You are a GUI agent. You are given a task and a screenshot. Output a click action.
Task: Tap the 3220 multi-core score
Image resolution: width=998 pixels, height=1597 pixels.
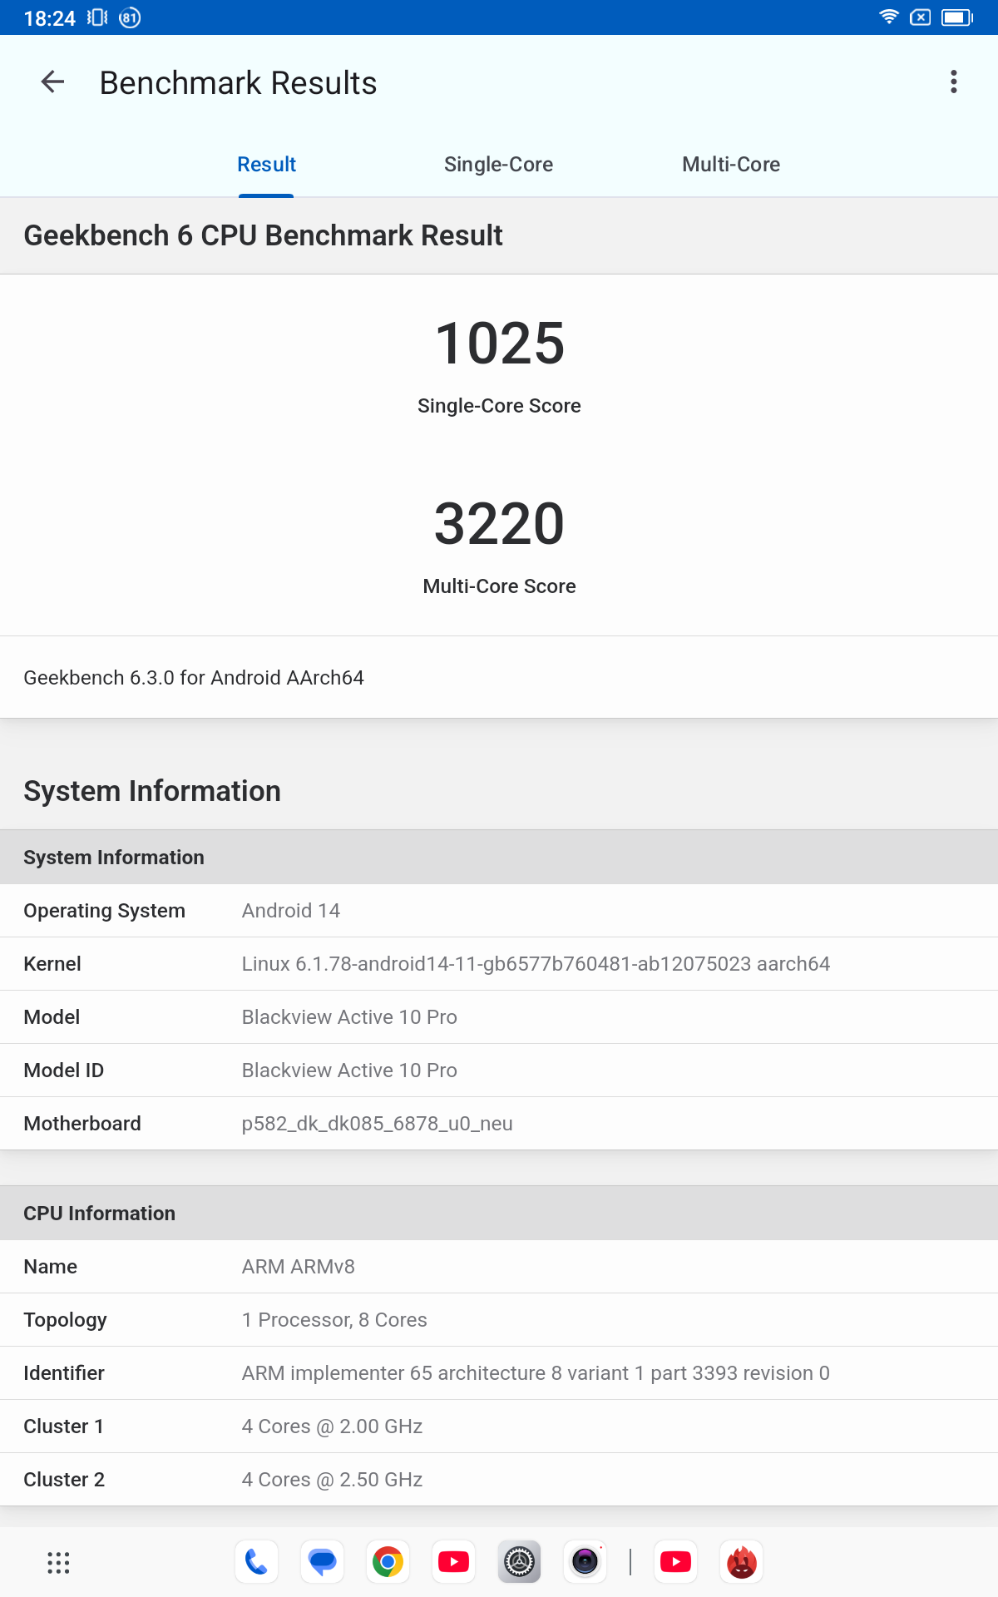[499, 524]
